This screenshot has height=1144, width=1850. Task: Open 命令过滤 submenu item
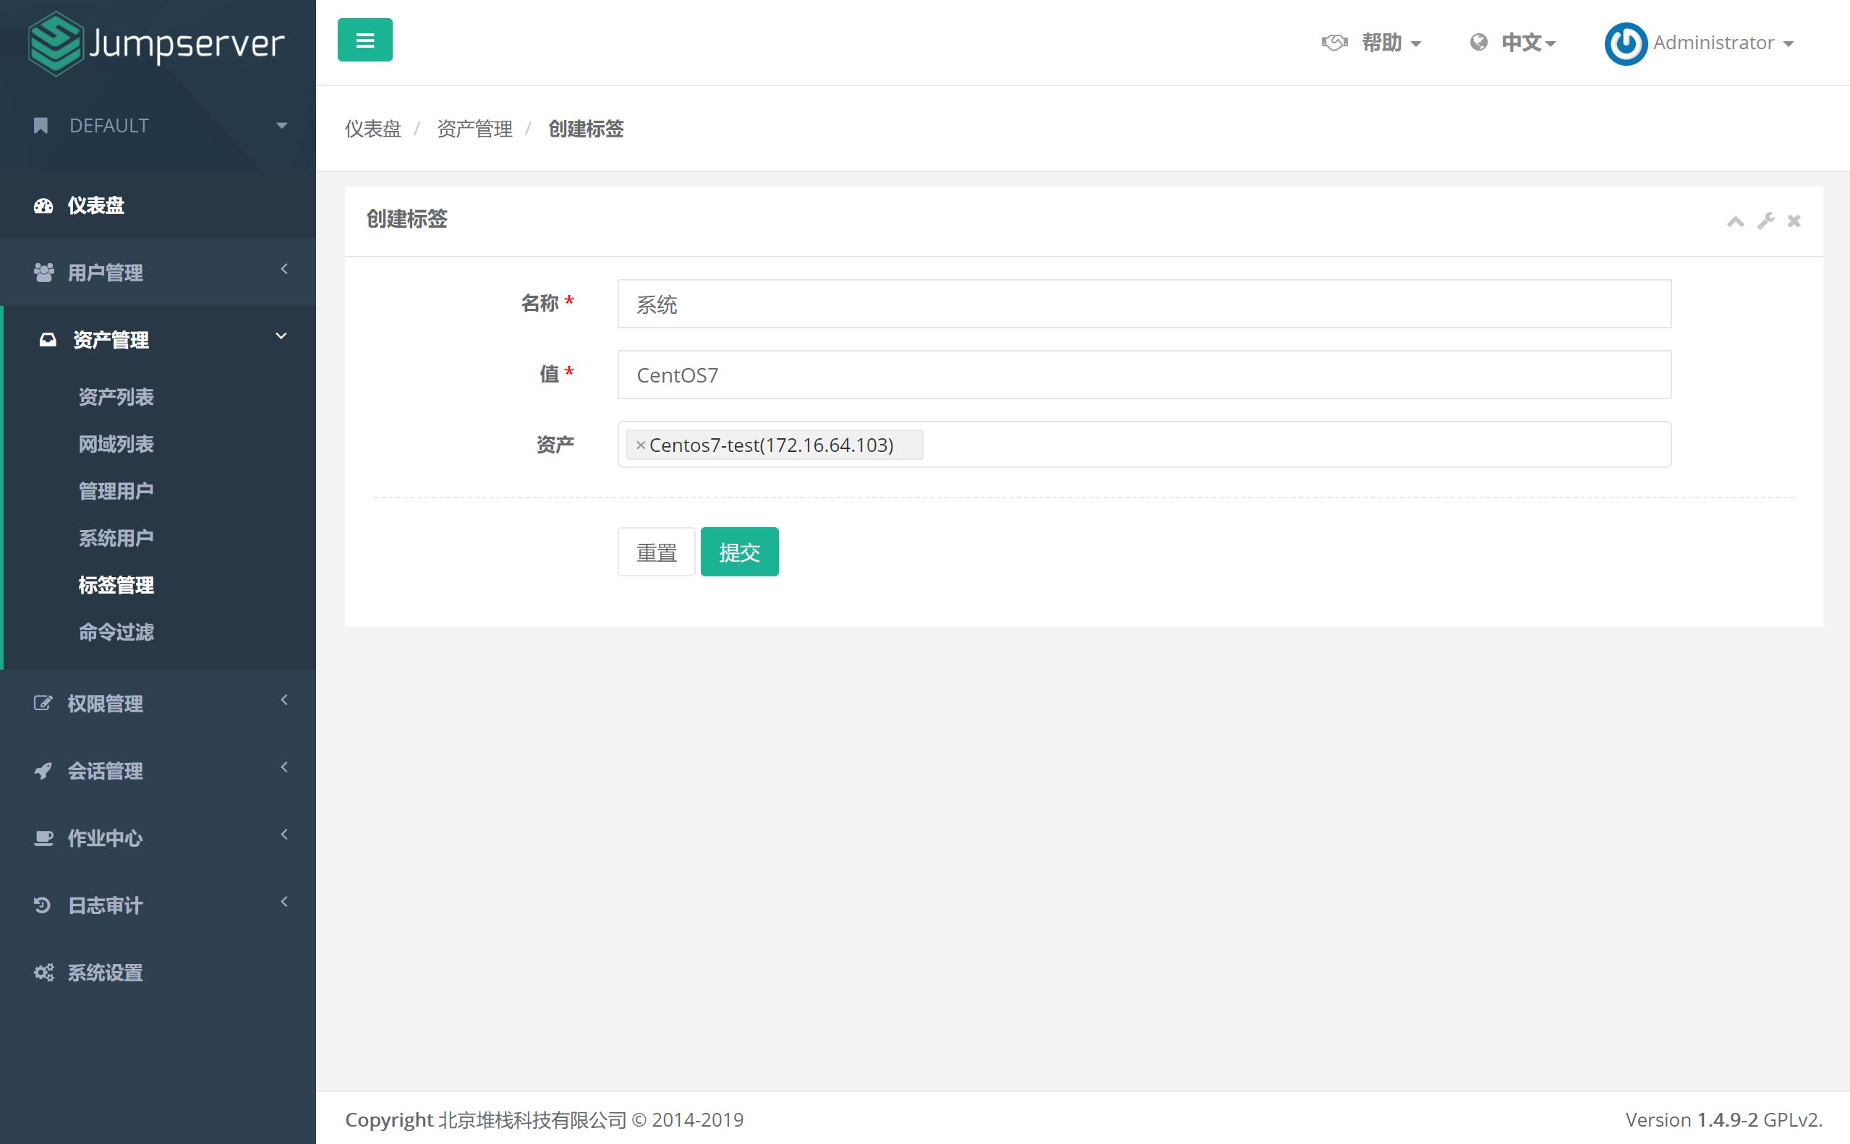[116, 632]
